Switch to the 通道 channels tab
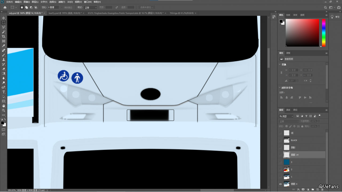Image resolution: width=342 pixels, height=192 pixels. point(288,110)
